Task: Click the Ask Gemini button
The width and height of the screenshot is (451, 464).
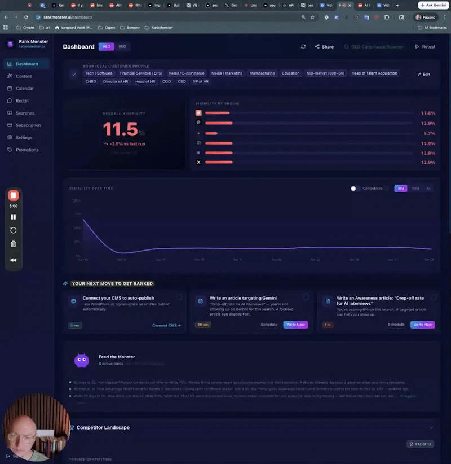Action: (x=434, y=5)
